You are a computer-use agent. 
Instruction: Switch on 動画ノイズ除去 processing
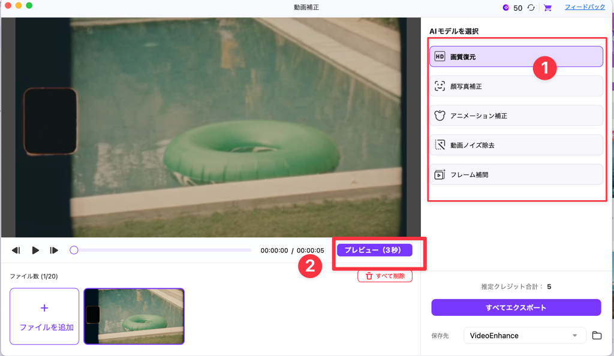point(516,144)
